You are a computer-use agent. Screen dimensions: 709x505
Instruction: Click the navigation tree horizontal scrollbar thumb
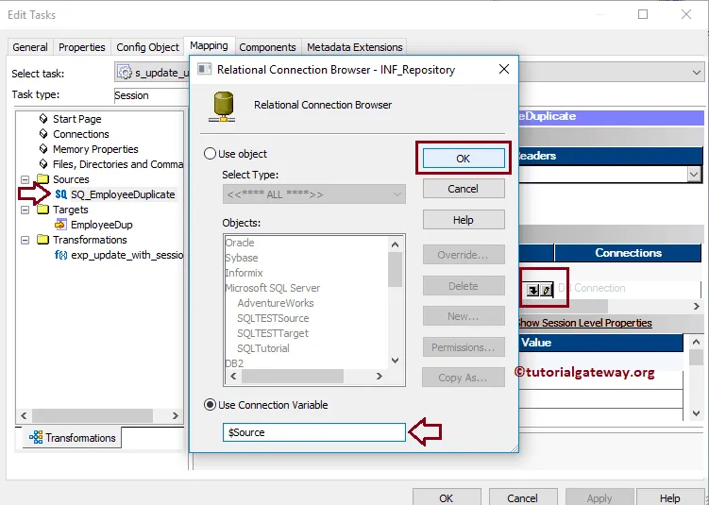93,415
